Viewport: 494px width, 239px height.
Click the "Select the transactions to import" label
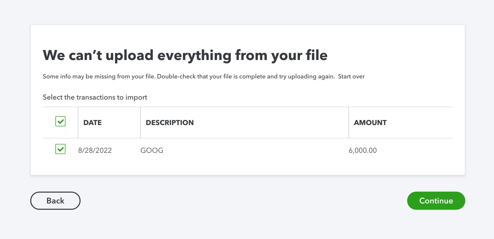point(95,97)
